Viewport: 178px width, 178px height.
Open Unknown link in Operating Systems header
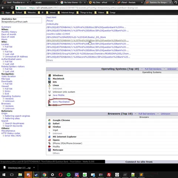pyautogui.click(x=172, y=69)
